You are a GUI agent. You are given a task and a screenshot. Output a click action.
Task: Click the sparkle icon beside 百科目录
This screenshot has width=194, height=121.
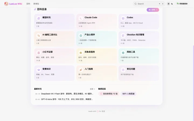click(x=35, y=9)
